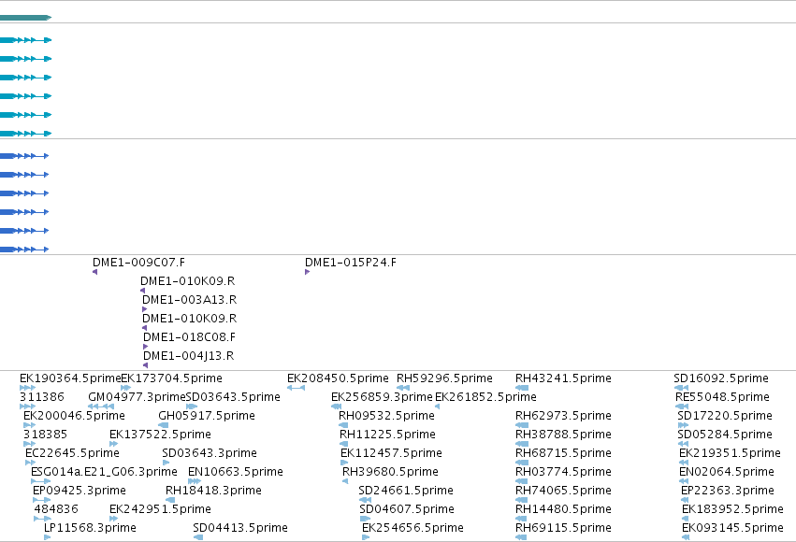796x542 pixels.
Task: Click the DME1-004J13.R label
Action: click(188, 356)
